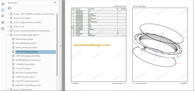Click bookmark icon beside Travelling Motor
Screen dimensions: 194x91
click(x=13, y=73)
